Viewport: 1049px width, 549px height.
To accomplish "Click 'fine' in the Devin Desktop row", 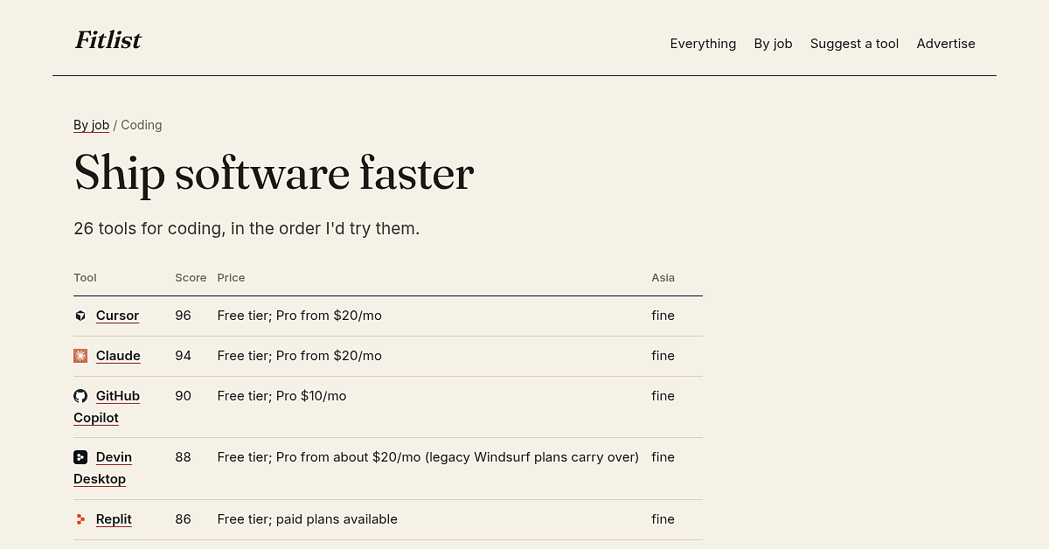I will [663, 457].
